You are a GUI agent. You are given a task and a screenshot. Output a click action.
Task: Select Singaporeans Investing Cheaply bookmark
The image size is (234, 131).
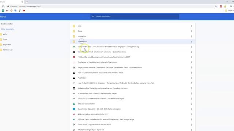pyautogui.click(x=132, y=67)
